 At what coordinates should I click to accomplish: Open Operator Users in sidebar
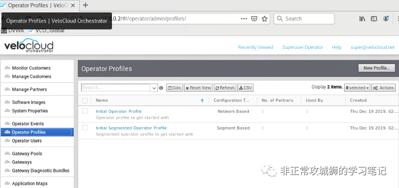[27, 141]
